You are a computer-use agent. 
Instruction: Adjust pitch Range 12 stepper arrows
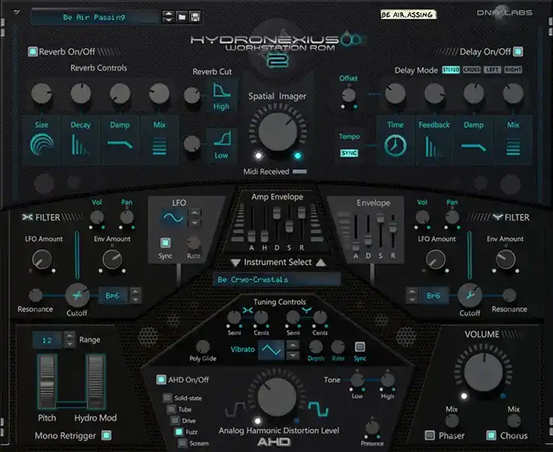point(69,340)
